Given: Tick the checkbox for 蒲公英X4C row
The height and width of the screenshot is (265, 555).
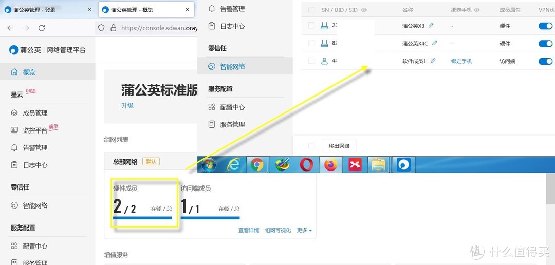Looking at the screenshot, I should coord(311,43).
